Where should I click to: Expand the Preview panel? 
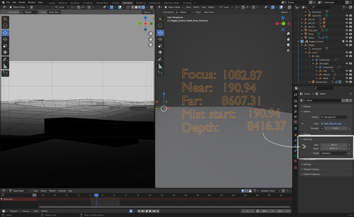click(326, 107)
